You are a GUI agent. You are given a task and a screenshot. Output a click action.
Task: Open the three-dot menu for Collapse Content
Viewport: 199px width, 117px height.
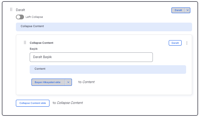point(187,43)
